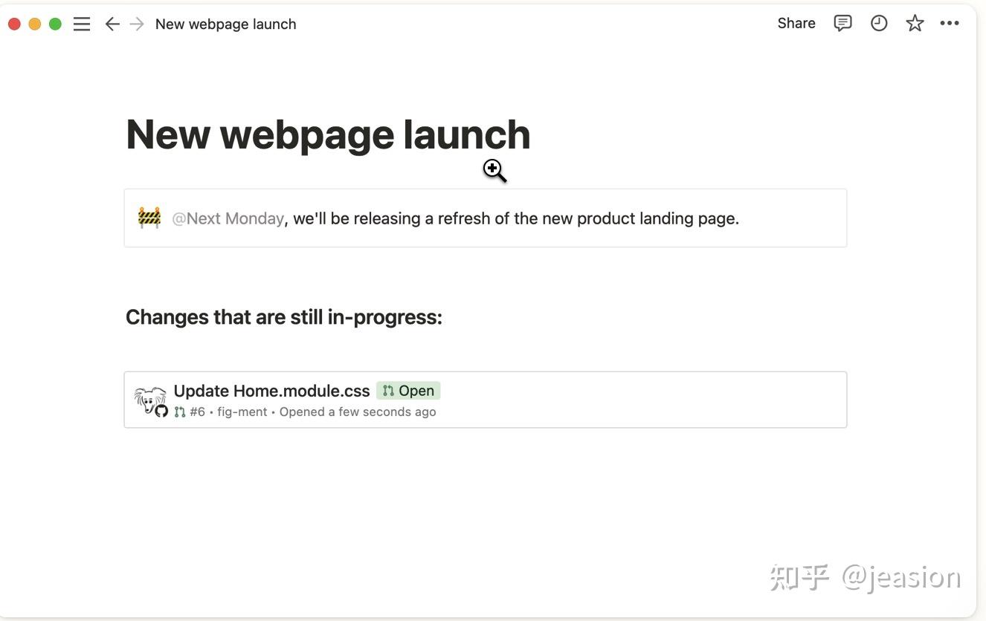Toggle the favorite star for this page
Screen dimensions: 986x621
[915, 24]
